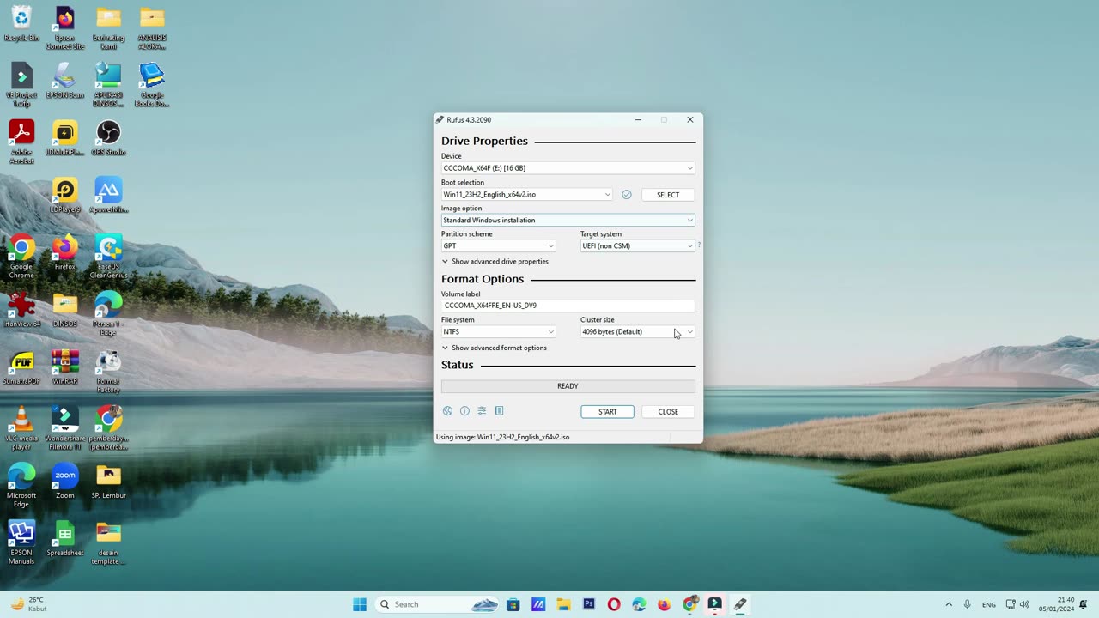The height and width of the screenshot is (618, 1099).
Task: Show the Rufus log icon
Action: pos(499,411)
